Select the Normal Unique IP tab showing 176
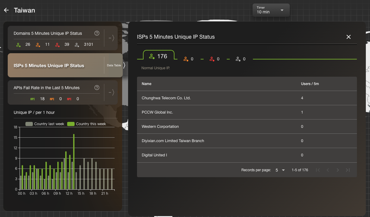Image resolution: width=370 pixels, height=217 pixels. (159, 56)
